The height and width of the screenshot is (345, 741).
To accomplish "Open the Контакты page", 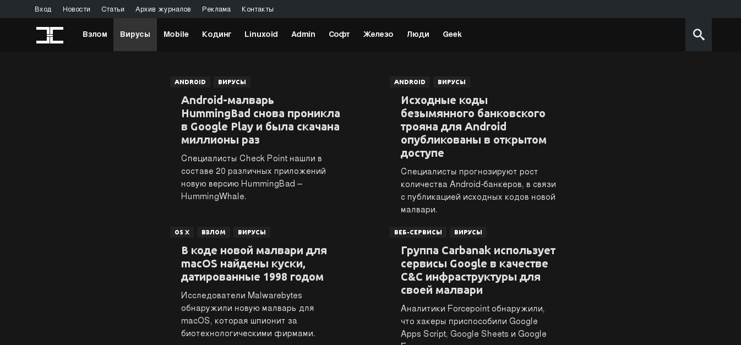I will pos(257,9).
